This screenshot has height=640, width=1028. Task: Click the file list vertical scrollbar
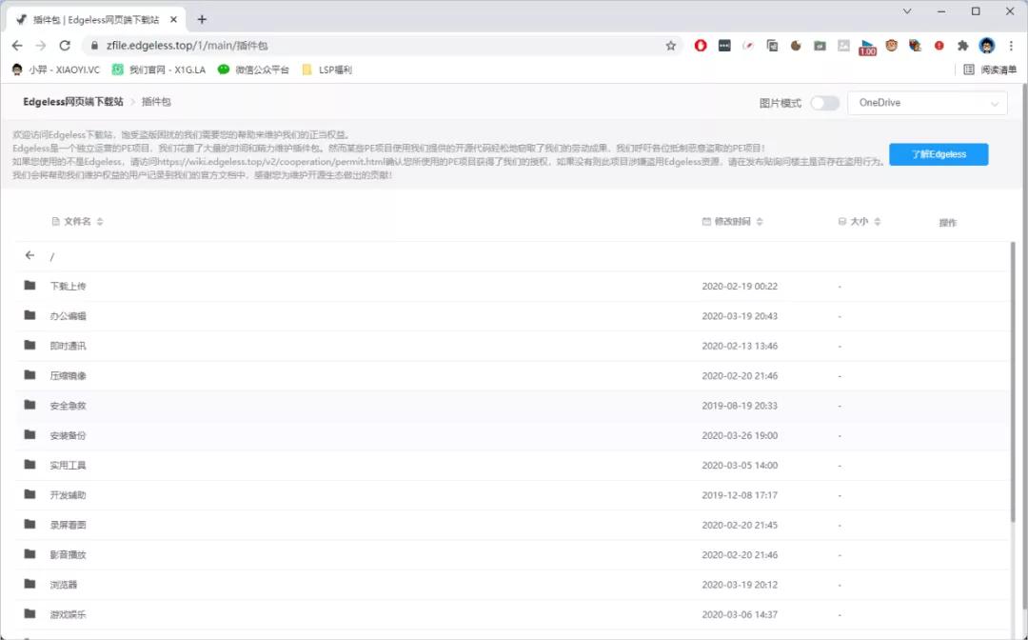tap(1013, 381)
